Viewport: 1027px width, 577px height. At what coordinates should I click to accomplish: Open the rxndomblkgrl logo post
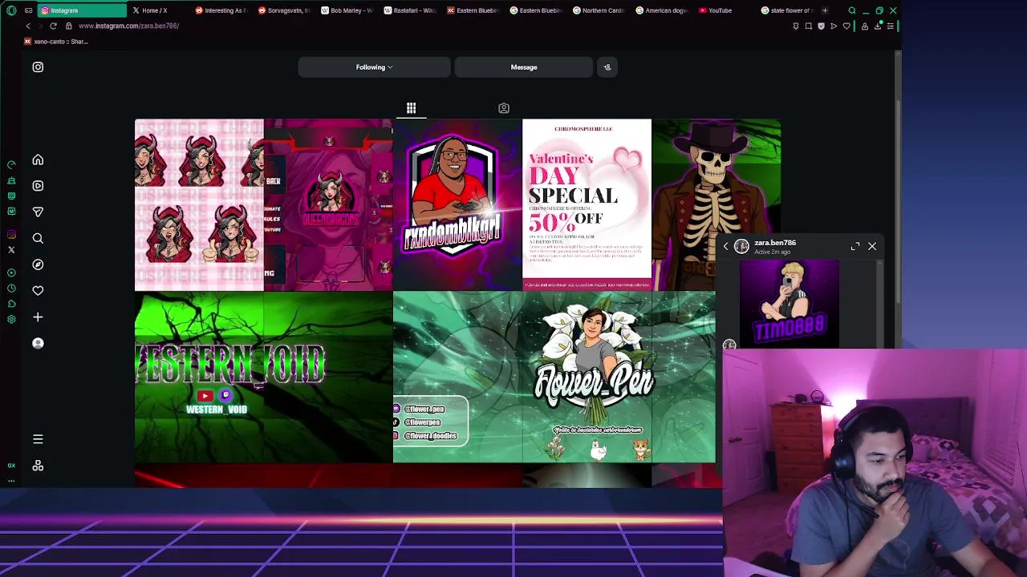[457, 204]
